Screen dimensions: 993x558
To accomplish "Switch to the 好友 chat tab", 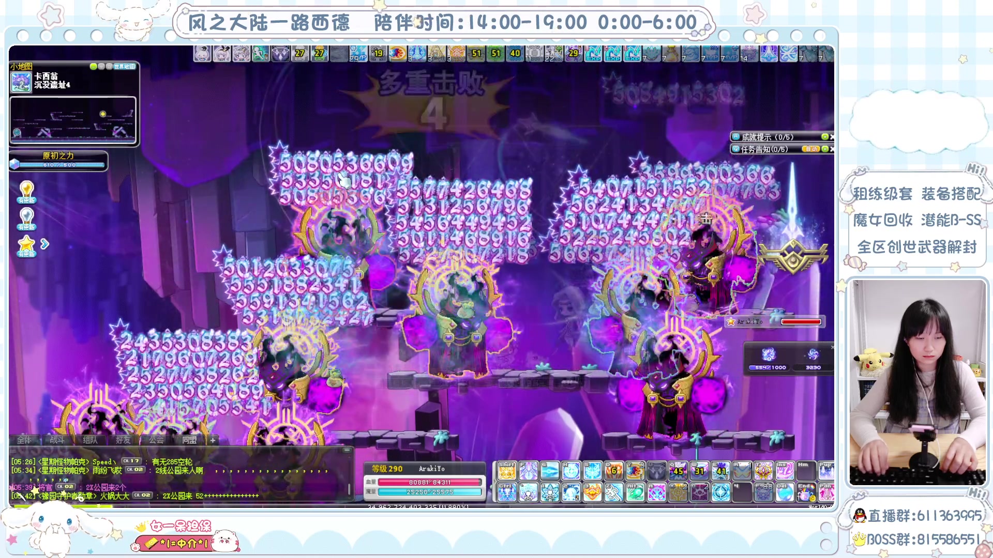I will (123, 440).
